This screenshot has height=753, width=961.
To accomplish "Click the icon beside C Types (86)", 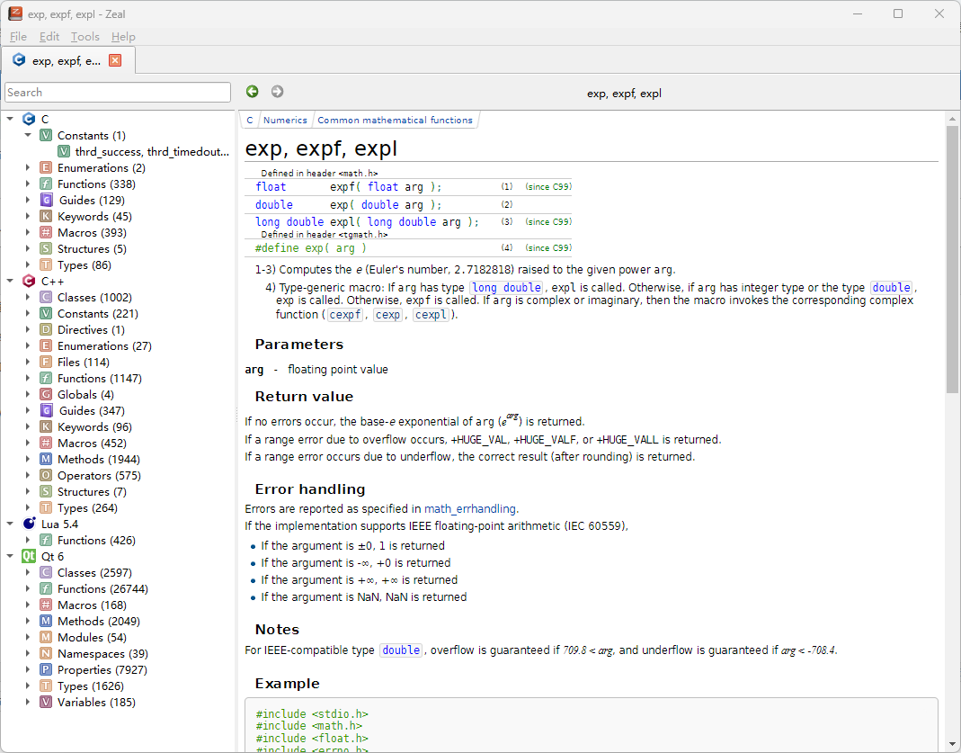I will pos(46,264).
